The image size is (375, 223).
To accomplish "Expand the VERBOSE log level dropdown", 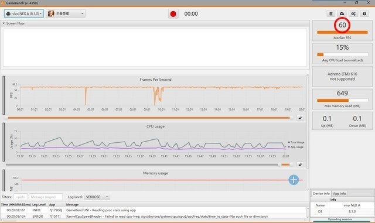I will [97, 197].
